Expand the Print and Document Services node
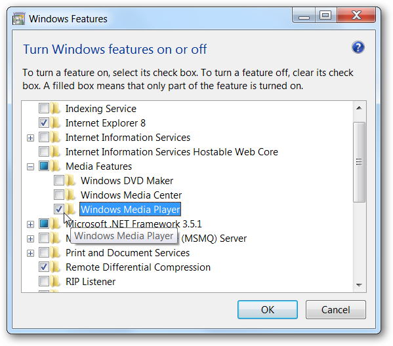The height and width of the screenshot is (346, 393). click(30, 254)
